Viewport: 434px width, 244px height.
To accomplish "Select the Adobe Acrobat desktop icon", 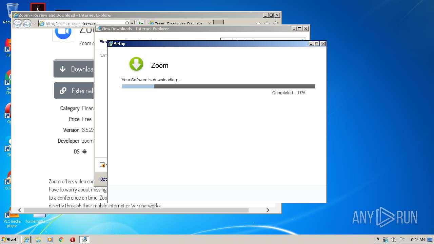I will pyautogui.click(x=38, y=7).
